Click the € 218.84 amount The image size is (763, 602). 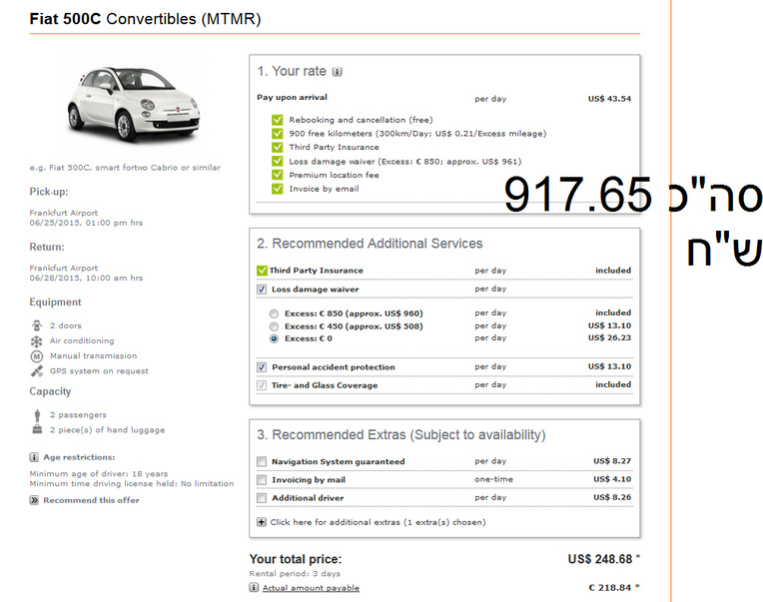pos(610,587)
